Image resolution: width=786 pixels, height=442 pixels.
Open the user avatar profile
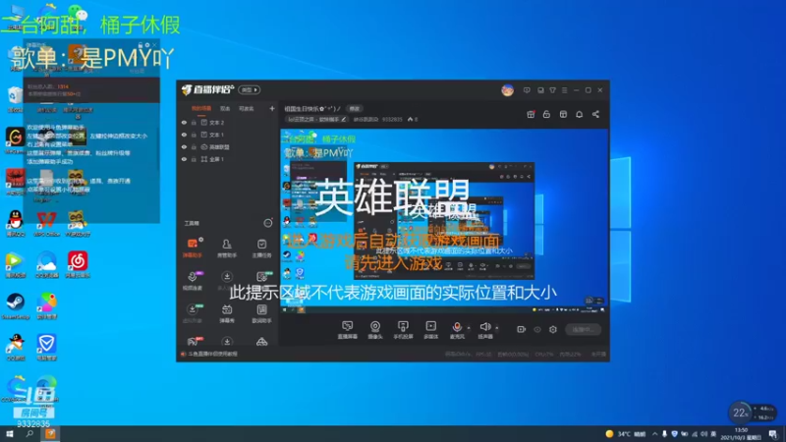pos(507,90)
